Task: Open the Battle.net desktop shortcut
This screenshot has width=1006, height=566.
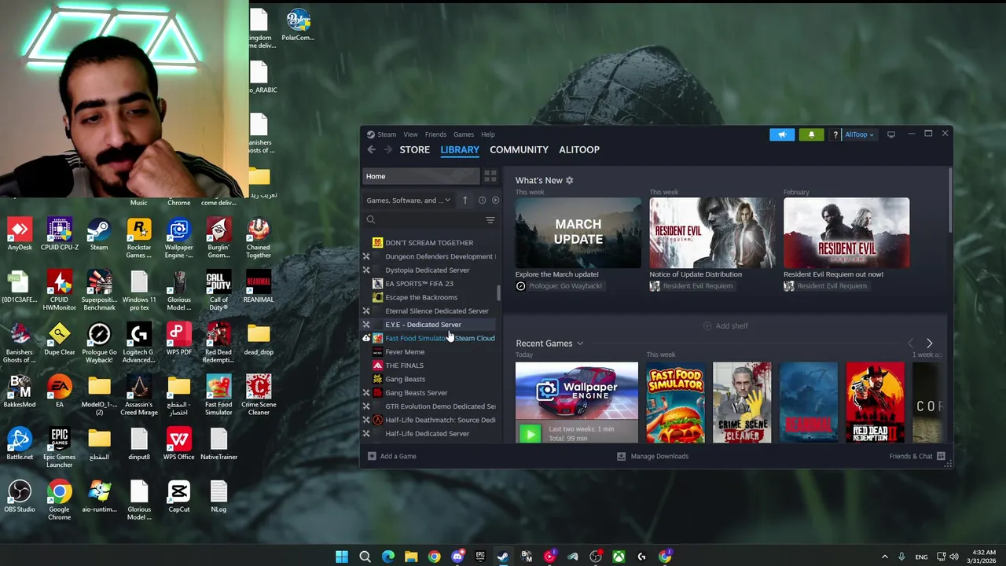Action: tap(20, 444)
